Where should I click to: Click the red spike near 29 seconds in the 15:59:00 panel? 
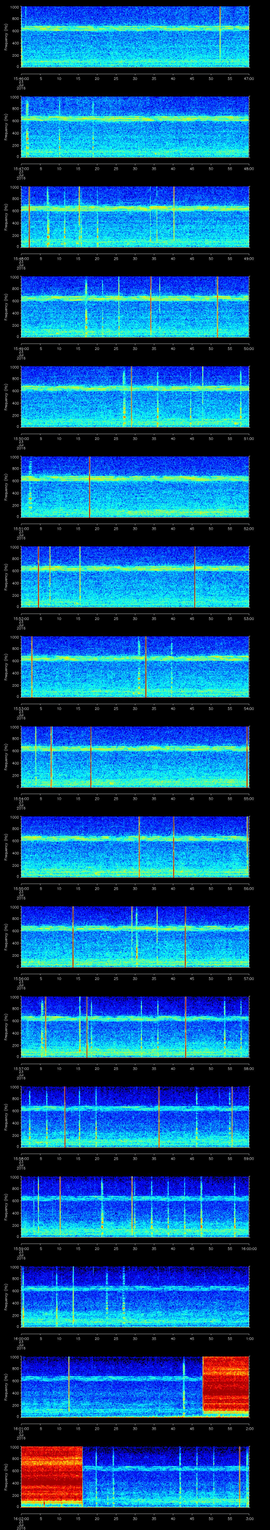[132, 1207]
